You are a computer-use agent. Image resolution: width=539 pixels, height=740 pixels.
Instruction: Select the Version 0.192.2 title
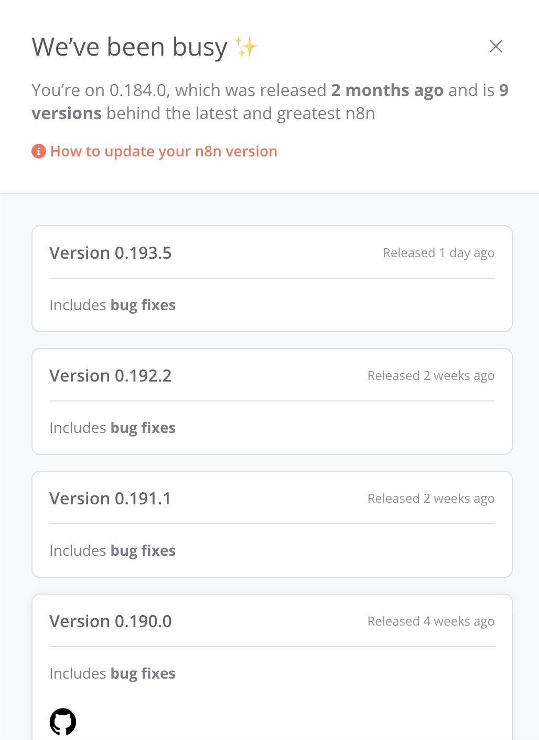pyautogui.click(x=111, y=376)
